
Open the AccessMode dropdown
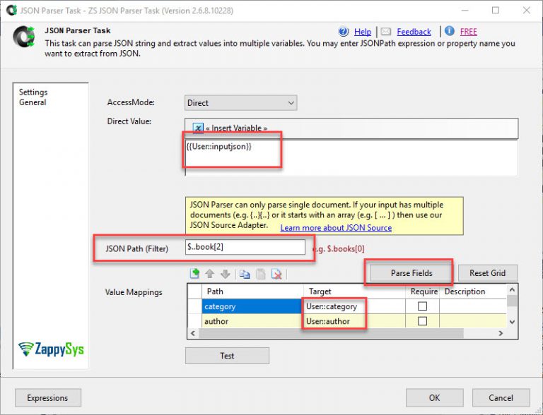click(240, 103)
